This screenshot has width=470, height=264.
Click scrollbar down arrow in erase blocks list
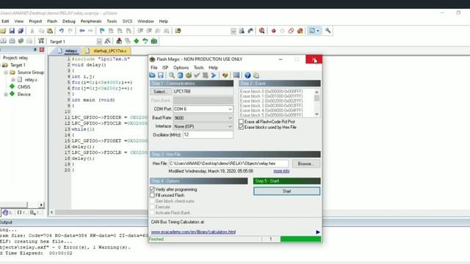(317, 114)
